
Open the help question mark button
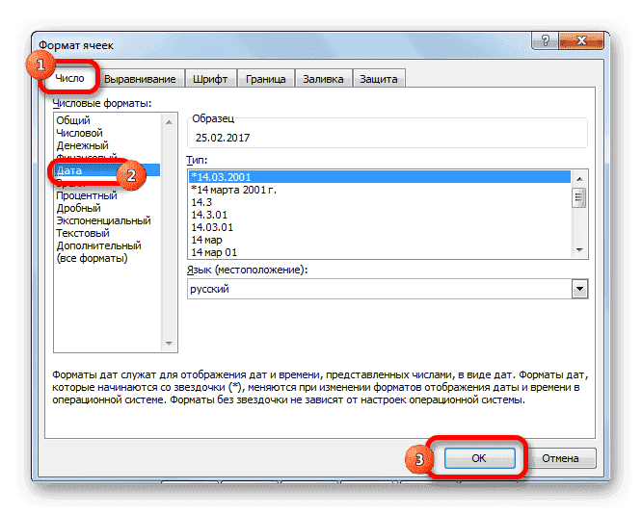click(545, 40)
